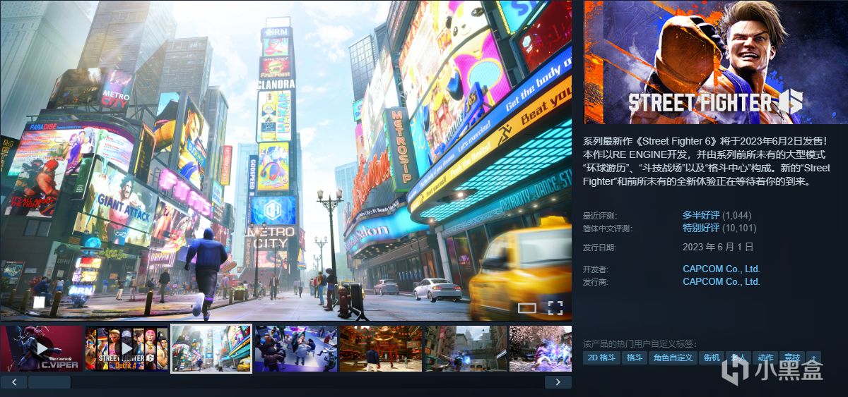Play the C.Viper trailer thumbnail
This screenshot has width=848, height=397.
(x=42, y=348)
